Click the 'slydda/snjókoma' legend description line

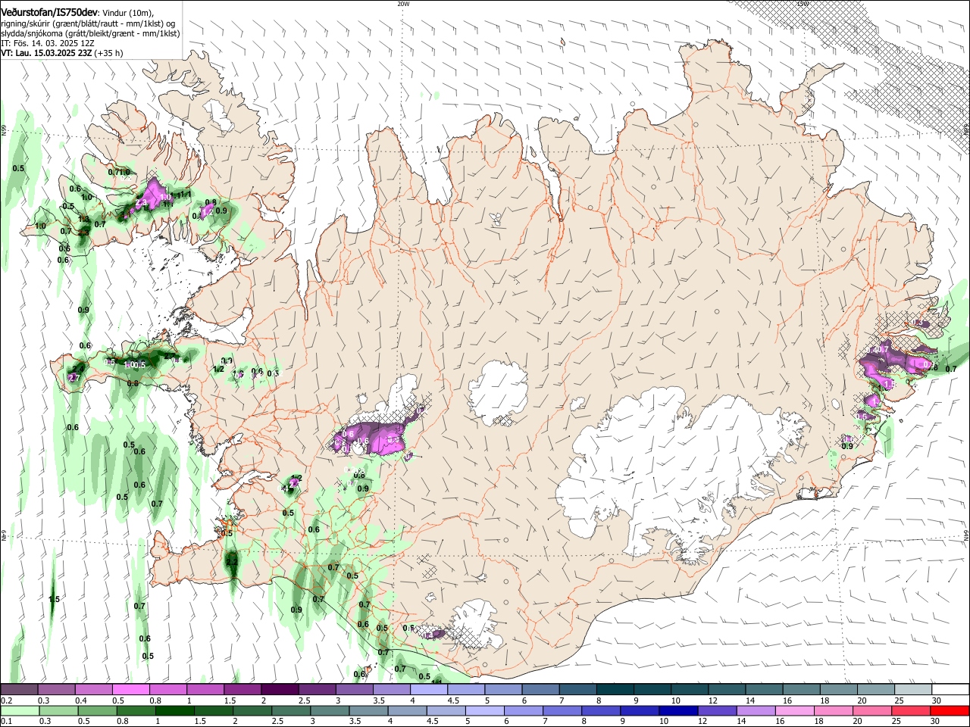click(x=90, y=33)
